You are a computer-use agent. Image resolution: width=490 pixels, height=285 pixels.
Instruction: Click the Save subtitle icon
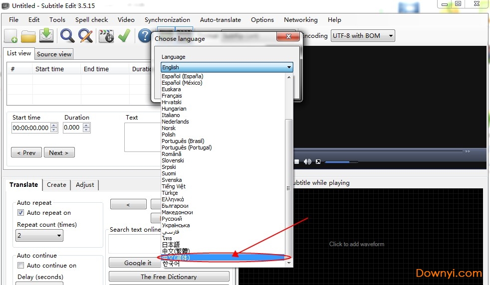(46, 35)
